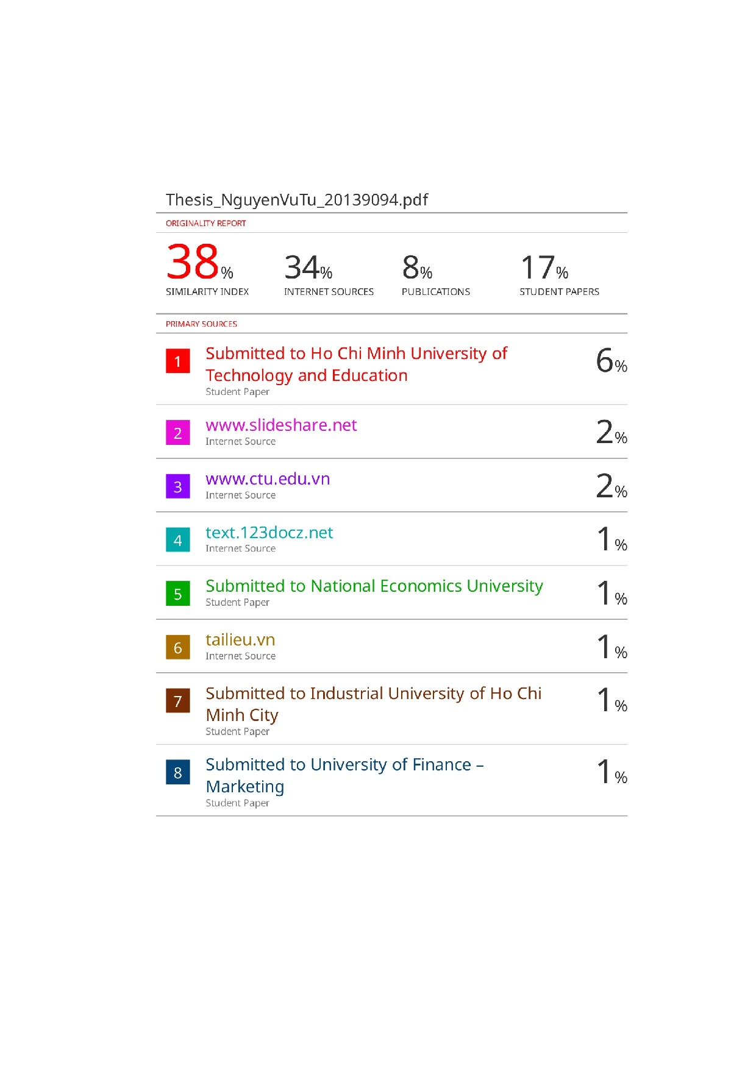Screen dimensions: 756x1069
Task: Click the 17% student papers figure
Action: [x=543, y=268]
